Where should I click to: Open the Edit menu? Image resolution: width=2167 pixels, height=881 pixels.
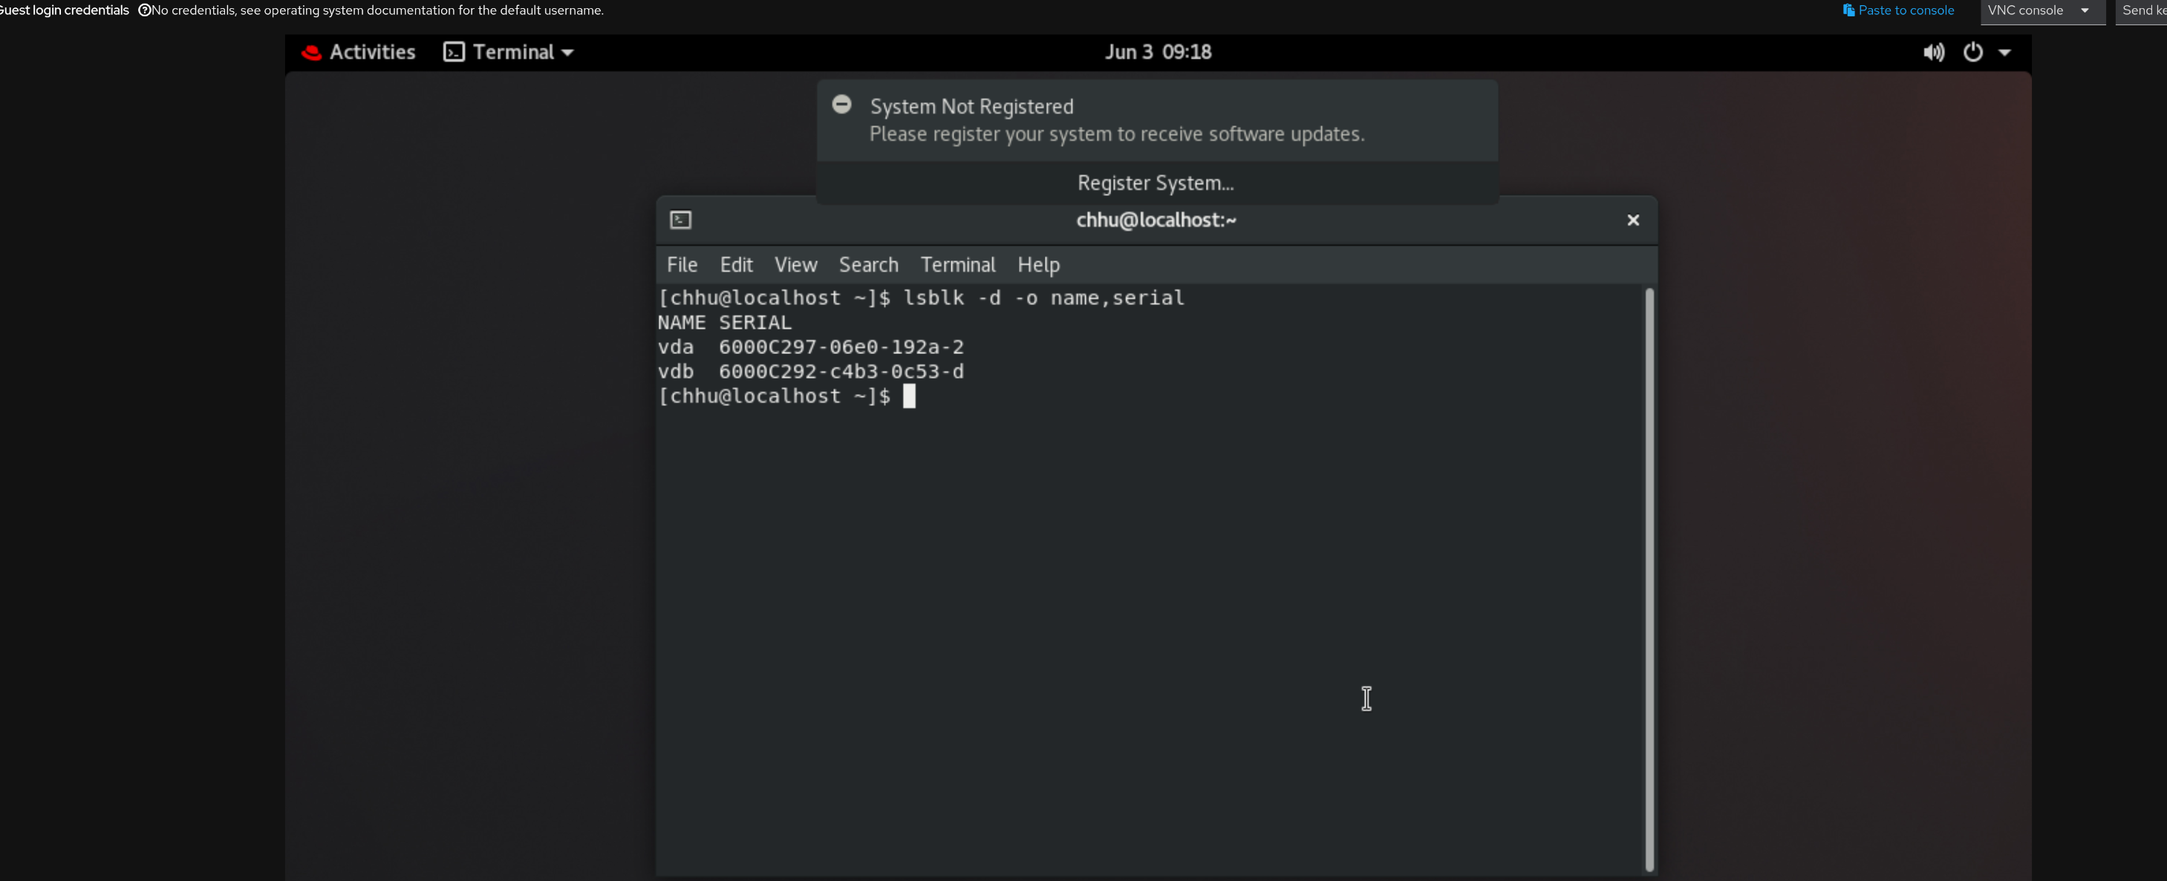click(x=735, y=265)
